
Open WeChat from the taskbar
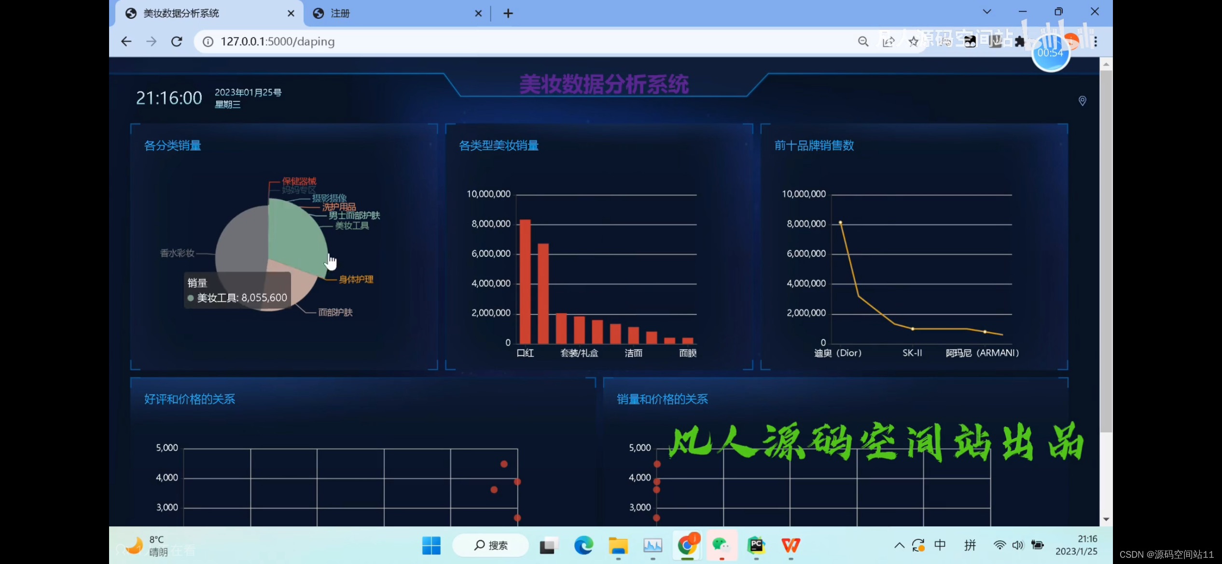click(721, 545)
